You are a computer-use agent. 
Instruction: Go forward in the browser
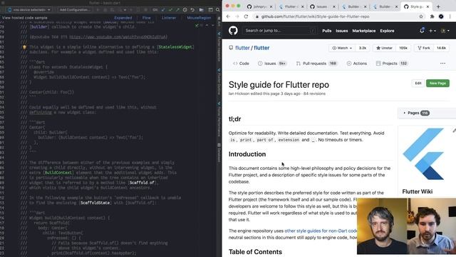237,16
